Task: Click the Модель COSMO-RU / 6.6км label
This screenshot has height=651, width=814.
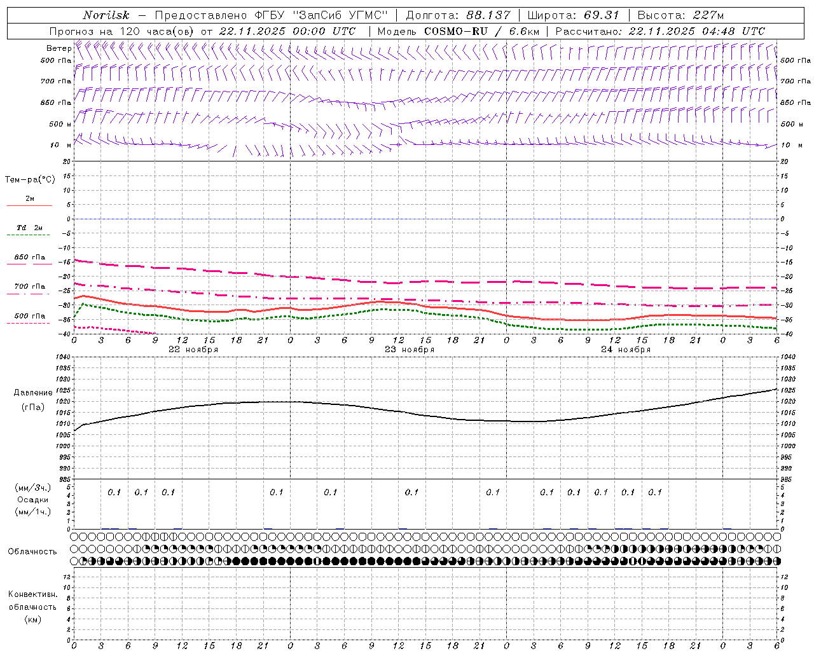Action: 459,31
